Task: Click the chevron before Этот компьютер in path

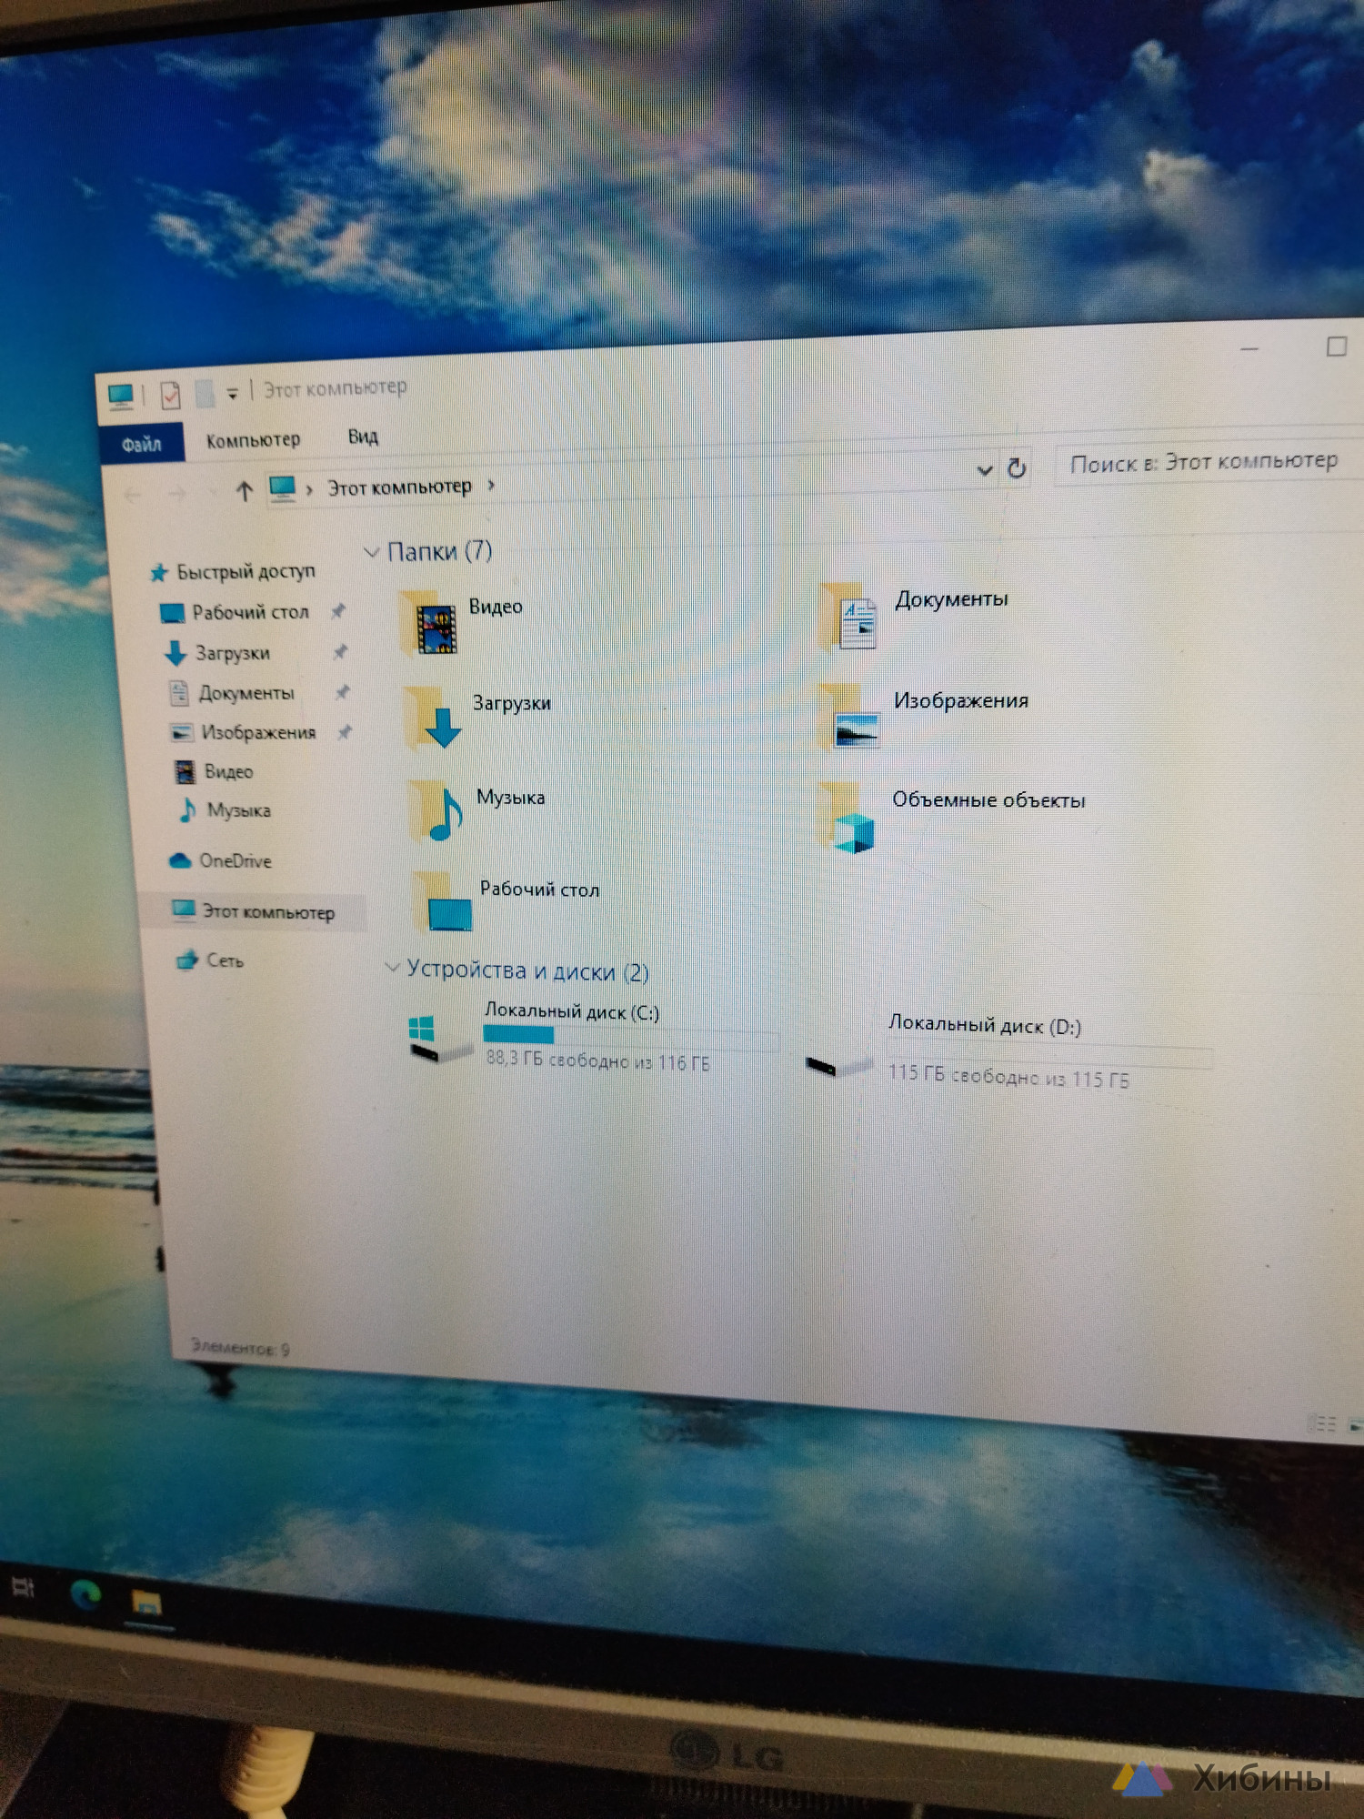Action: tap(309, 490)
